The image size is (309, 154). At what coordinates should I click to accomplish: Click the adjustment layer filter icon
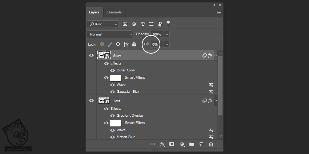pos(134,24)
